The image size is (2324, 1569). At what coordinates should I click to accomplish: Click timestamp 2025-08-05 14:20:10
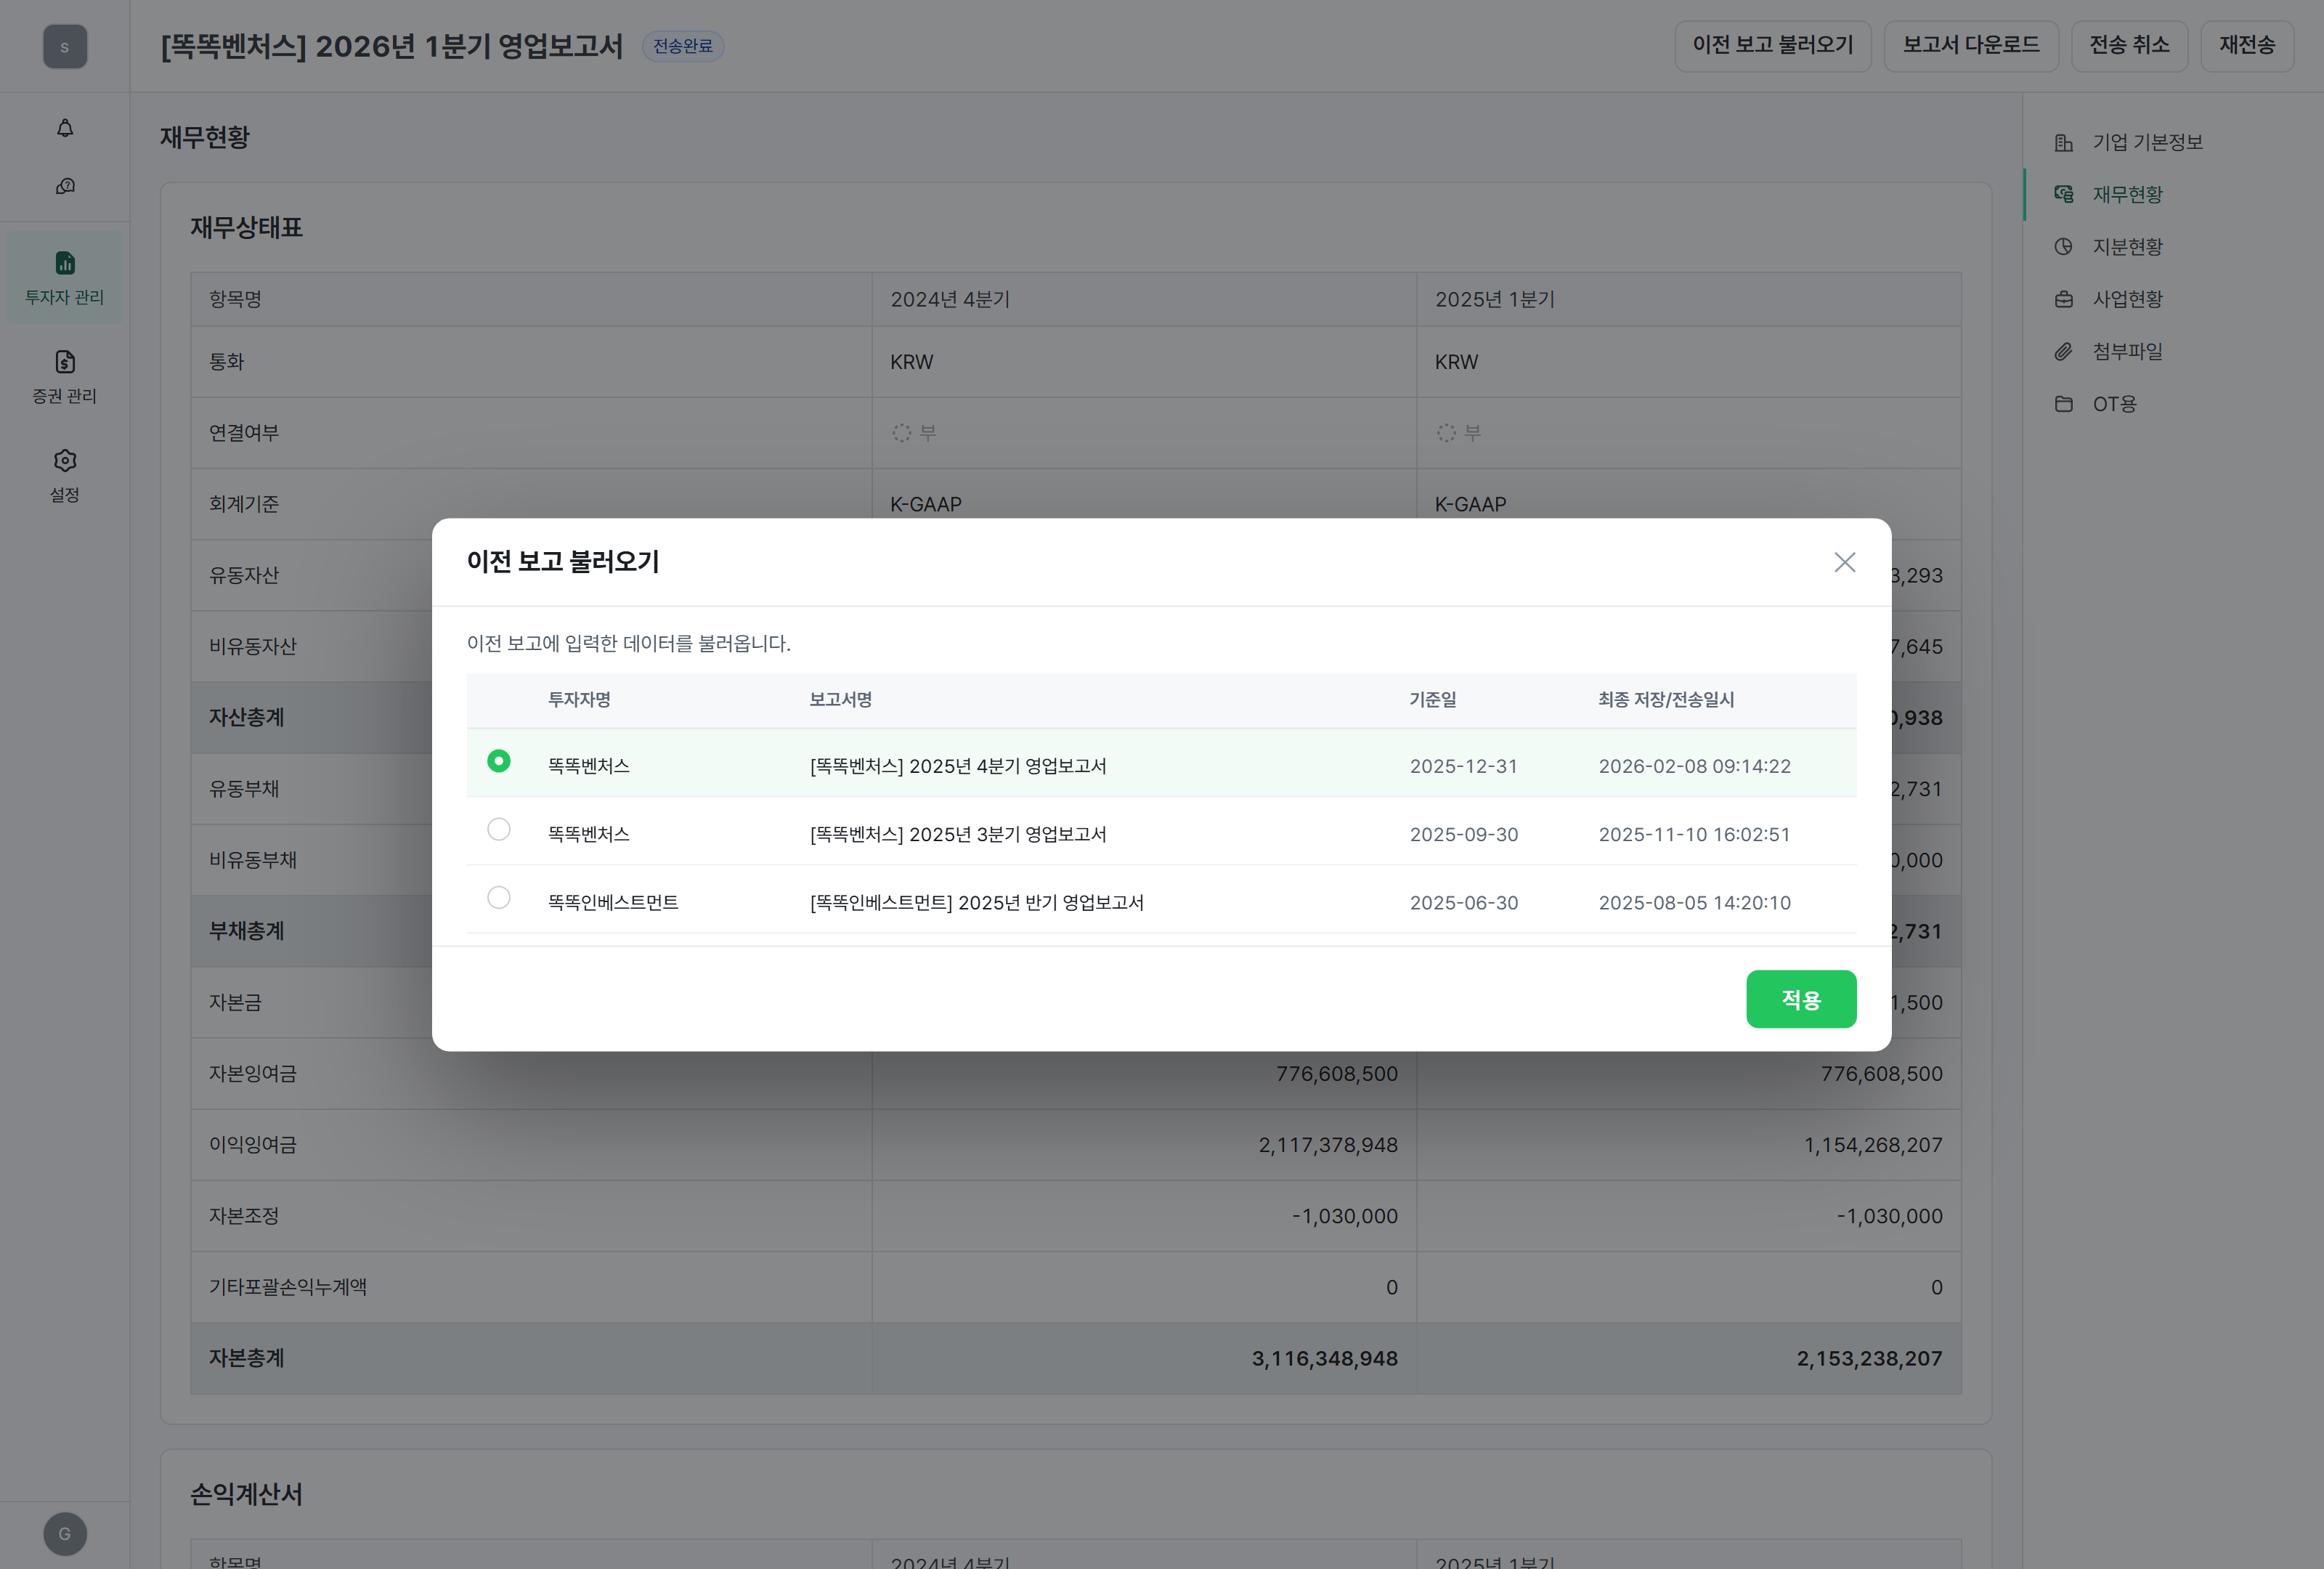(x=1694, y=902)
